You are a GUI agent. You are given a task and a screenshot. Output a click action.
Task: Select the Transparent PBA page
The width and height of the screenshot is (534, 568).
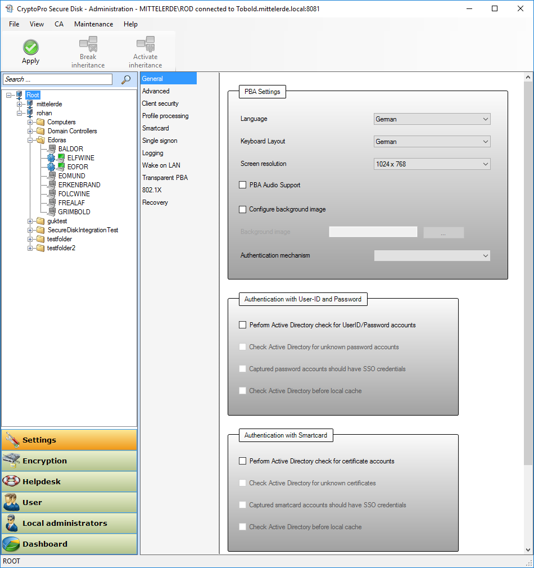tap(165, 178)
